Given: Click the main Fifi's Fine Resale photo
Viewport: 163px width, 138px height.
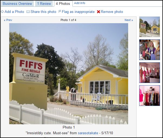Looking at the screenshot, I should pyautogui.click(x=69, y=74).
